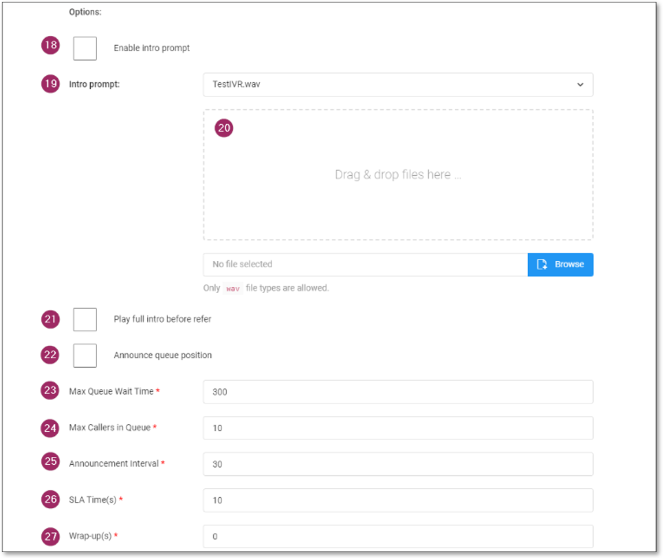664x558 pixels.
Task: Click the number 21 marker badge
Action: 50,319
